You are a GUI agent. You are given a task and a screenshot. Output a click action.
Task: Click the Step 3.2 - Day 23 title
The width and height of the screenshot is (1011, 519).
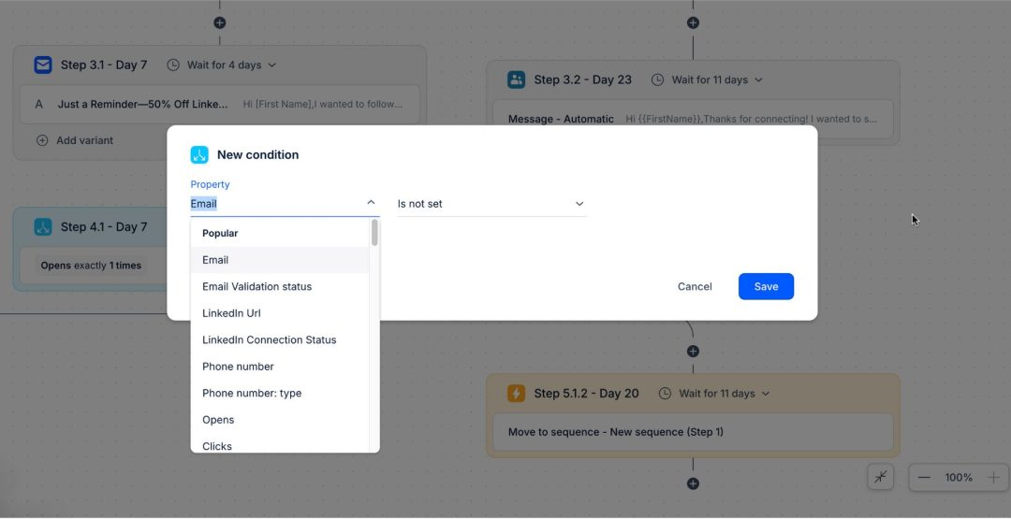click(583, 79)
